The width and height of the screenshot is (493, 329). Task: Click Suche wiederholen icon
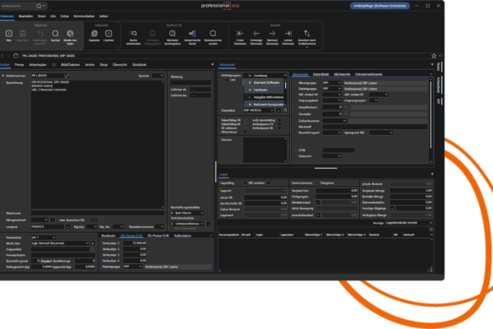coord(133,34)
